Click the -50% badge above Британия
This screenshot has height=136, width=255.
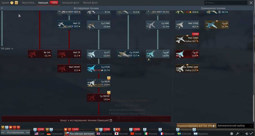click(x=107, y=129)
